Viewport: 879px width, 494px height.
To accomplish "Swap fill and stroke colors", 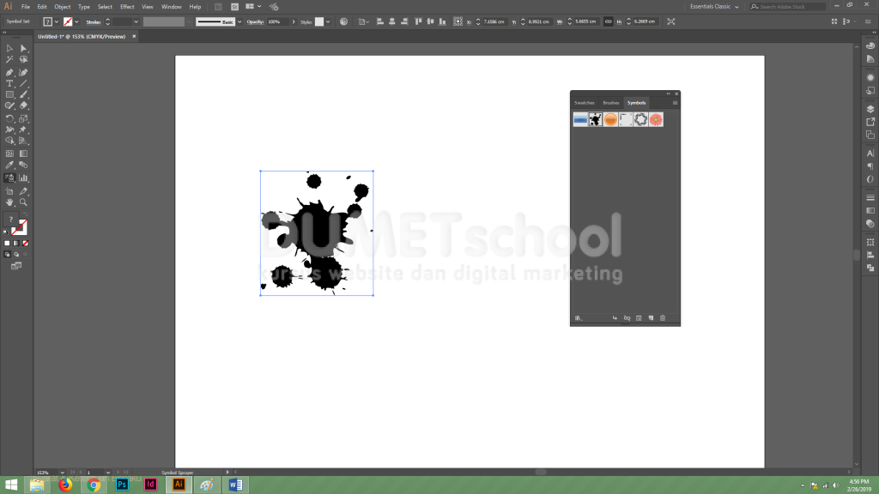I will coord(25,215).
